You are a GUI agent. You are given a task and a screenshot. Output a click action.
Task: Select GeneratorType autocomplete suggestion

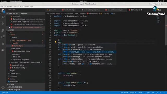click(89, 52)
